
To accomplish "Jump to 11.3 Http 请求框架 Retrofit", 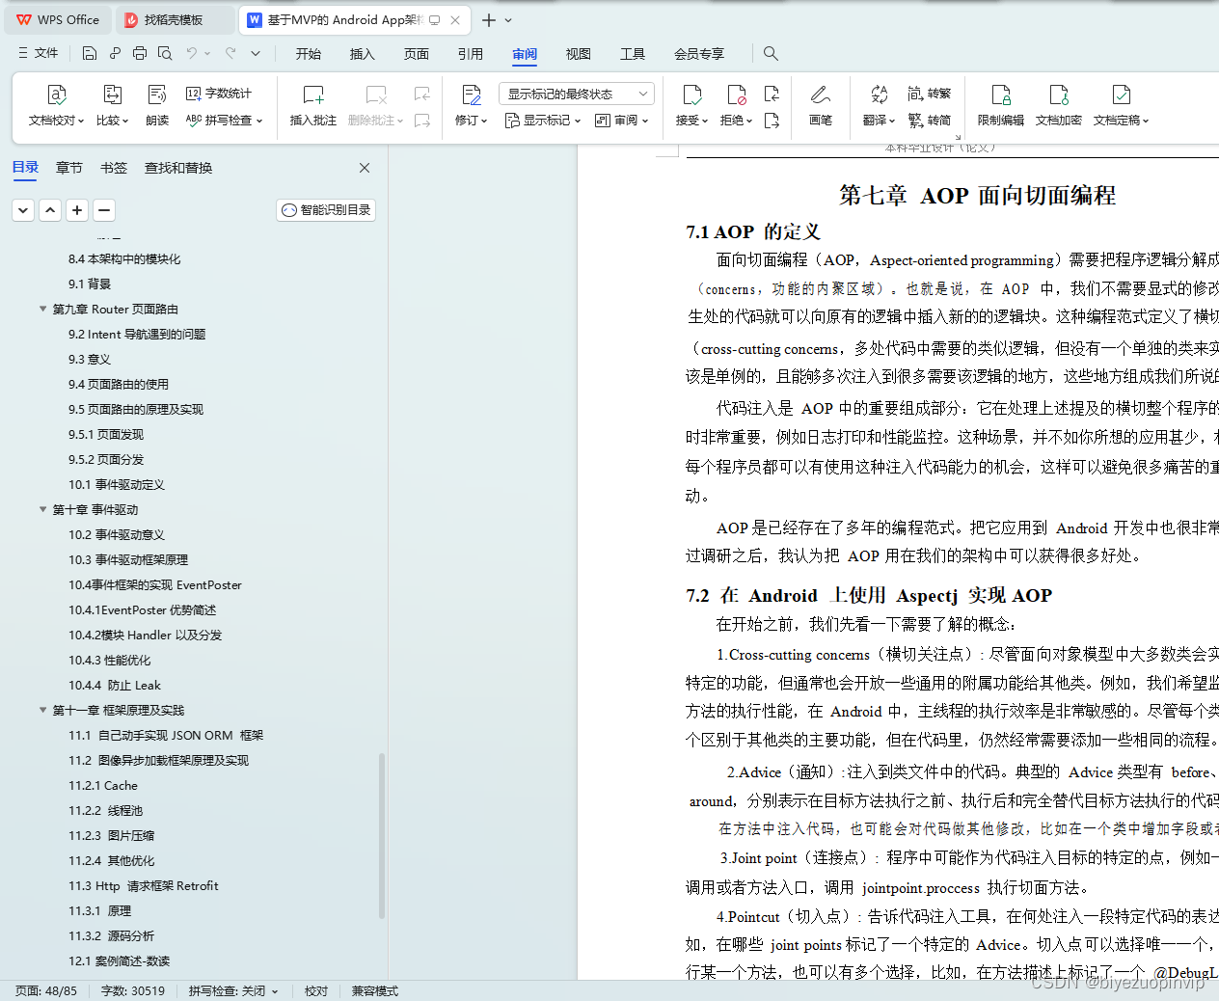I will [x=144, y=885].
